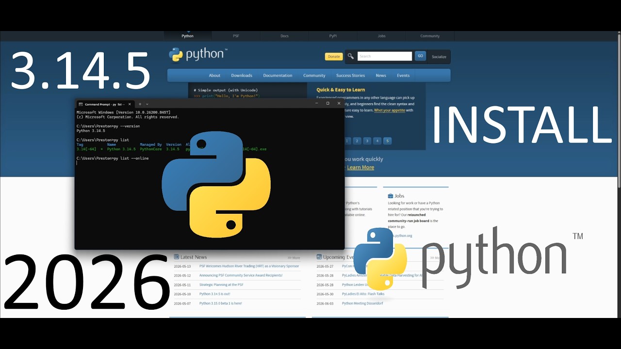The image size is (621, 349).
Task: Click the python.org logo in the header
Action: click(x=198, y=54)
